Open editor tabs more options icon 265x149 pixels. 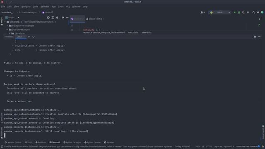coord(259,19)
